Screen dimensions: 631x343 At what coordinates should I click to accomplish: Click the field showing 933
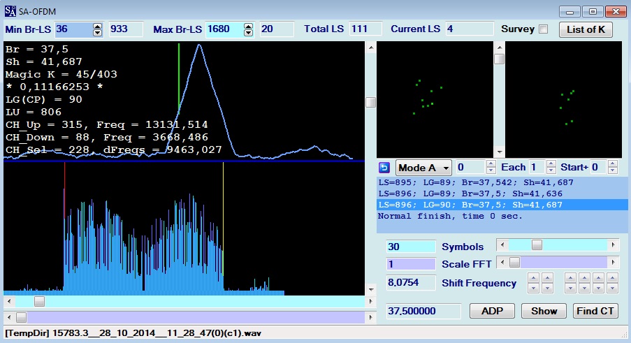click(126, 29)
